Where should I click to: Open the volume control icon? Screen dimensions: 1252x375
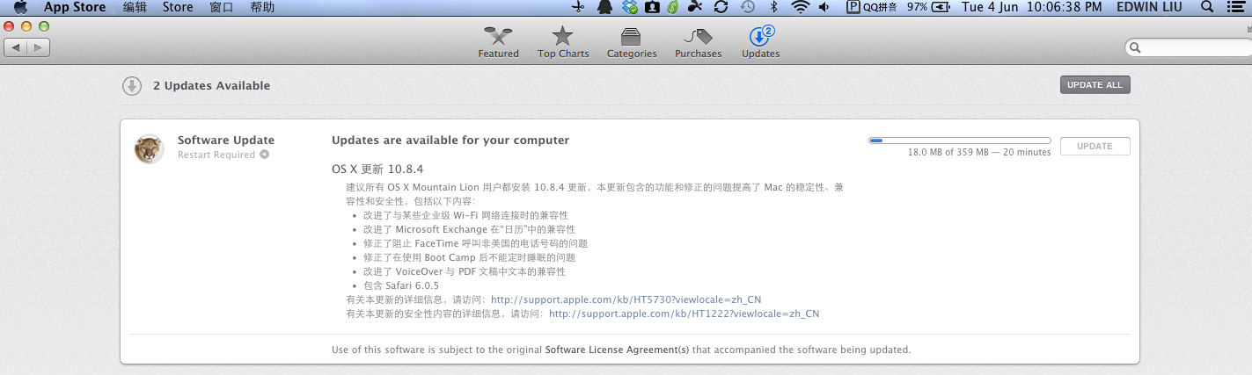pos(824,7)
